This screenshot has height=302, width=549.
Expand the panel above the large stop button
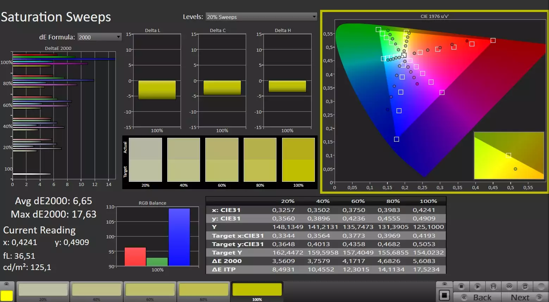tap(444, 284)
